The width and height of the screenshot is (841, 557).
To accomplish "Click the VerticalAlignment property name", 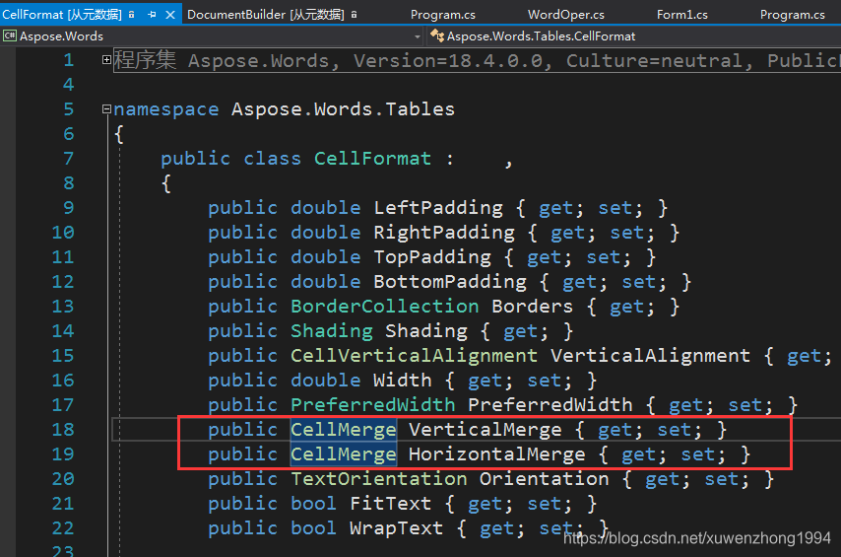I will [650, 356].
